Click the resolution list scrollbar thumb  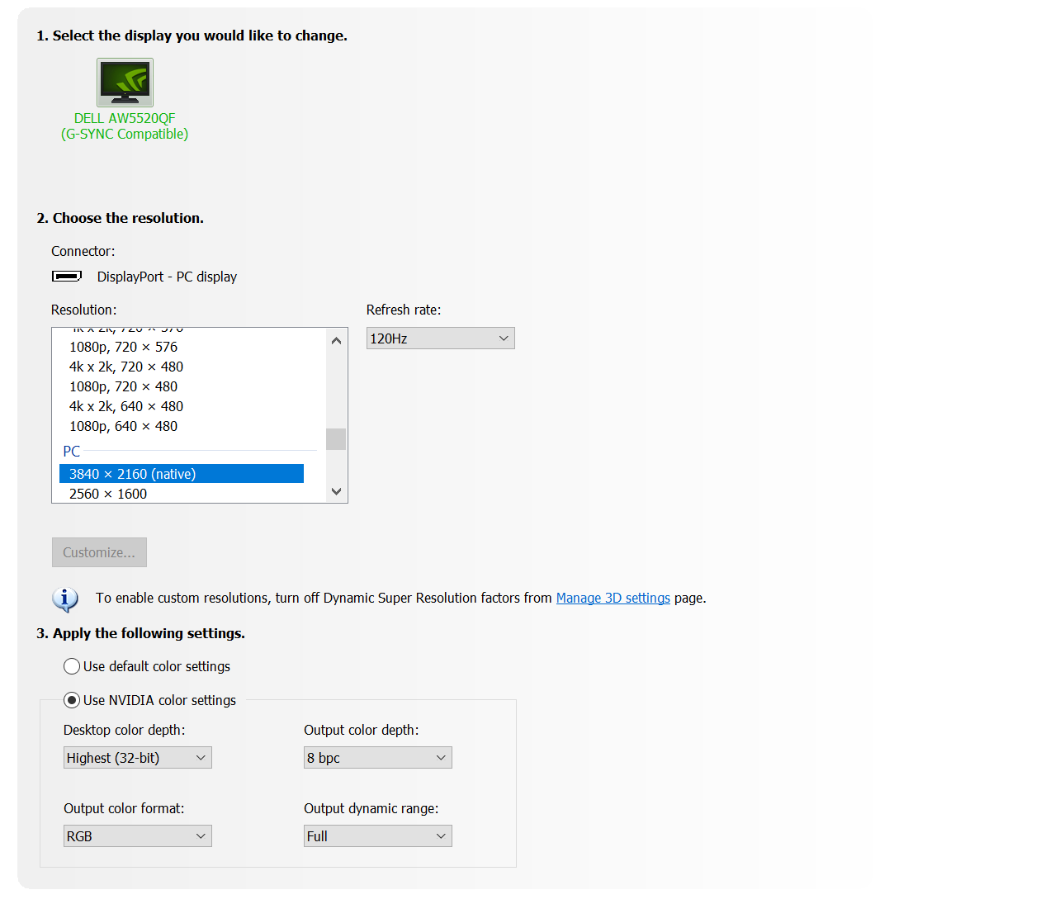(336, 439)
